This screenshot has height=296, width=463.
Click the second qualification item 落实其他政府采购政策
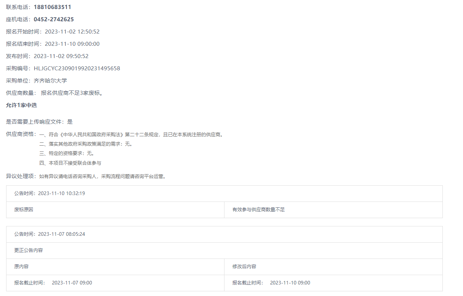point(86,144)
